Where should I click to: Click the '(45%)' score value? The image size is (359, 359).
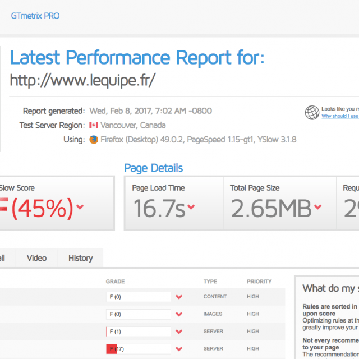[x=42, y=208]
